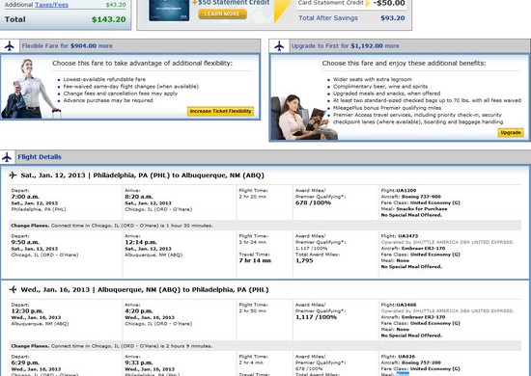Click Increase Ticket Flexibility button
531x376 pixels.
tap(220, 111)
